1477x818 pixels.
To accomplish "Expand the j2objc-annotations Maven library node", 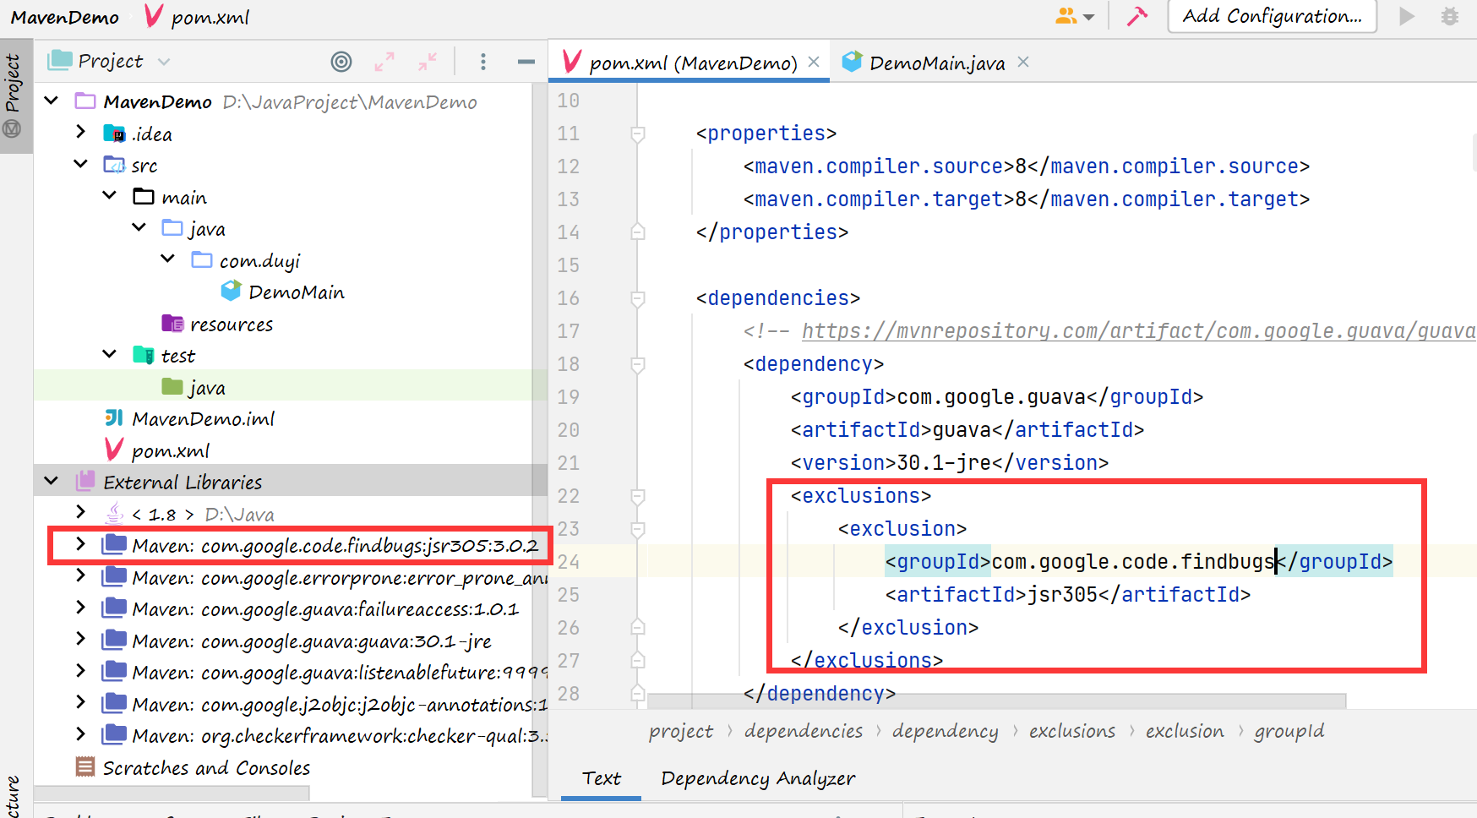I will pyautogui.click(x=80, y=703).
